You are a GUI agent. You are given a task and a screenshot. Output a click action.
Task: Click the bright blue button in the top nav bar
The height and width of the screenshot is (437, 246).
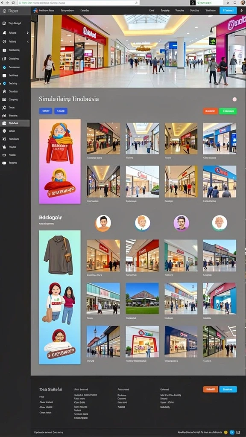point(228,11)
